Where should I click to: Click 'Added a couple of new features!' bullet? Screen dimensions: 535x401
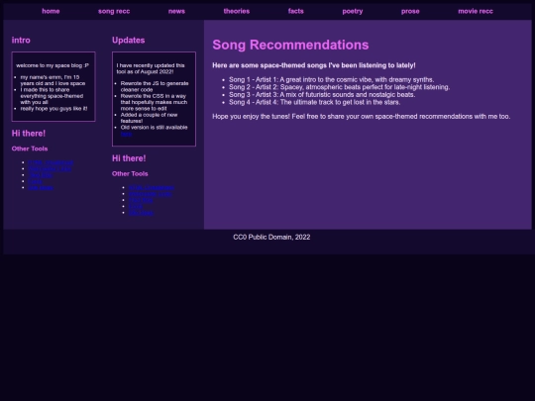149,118
